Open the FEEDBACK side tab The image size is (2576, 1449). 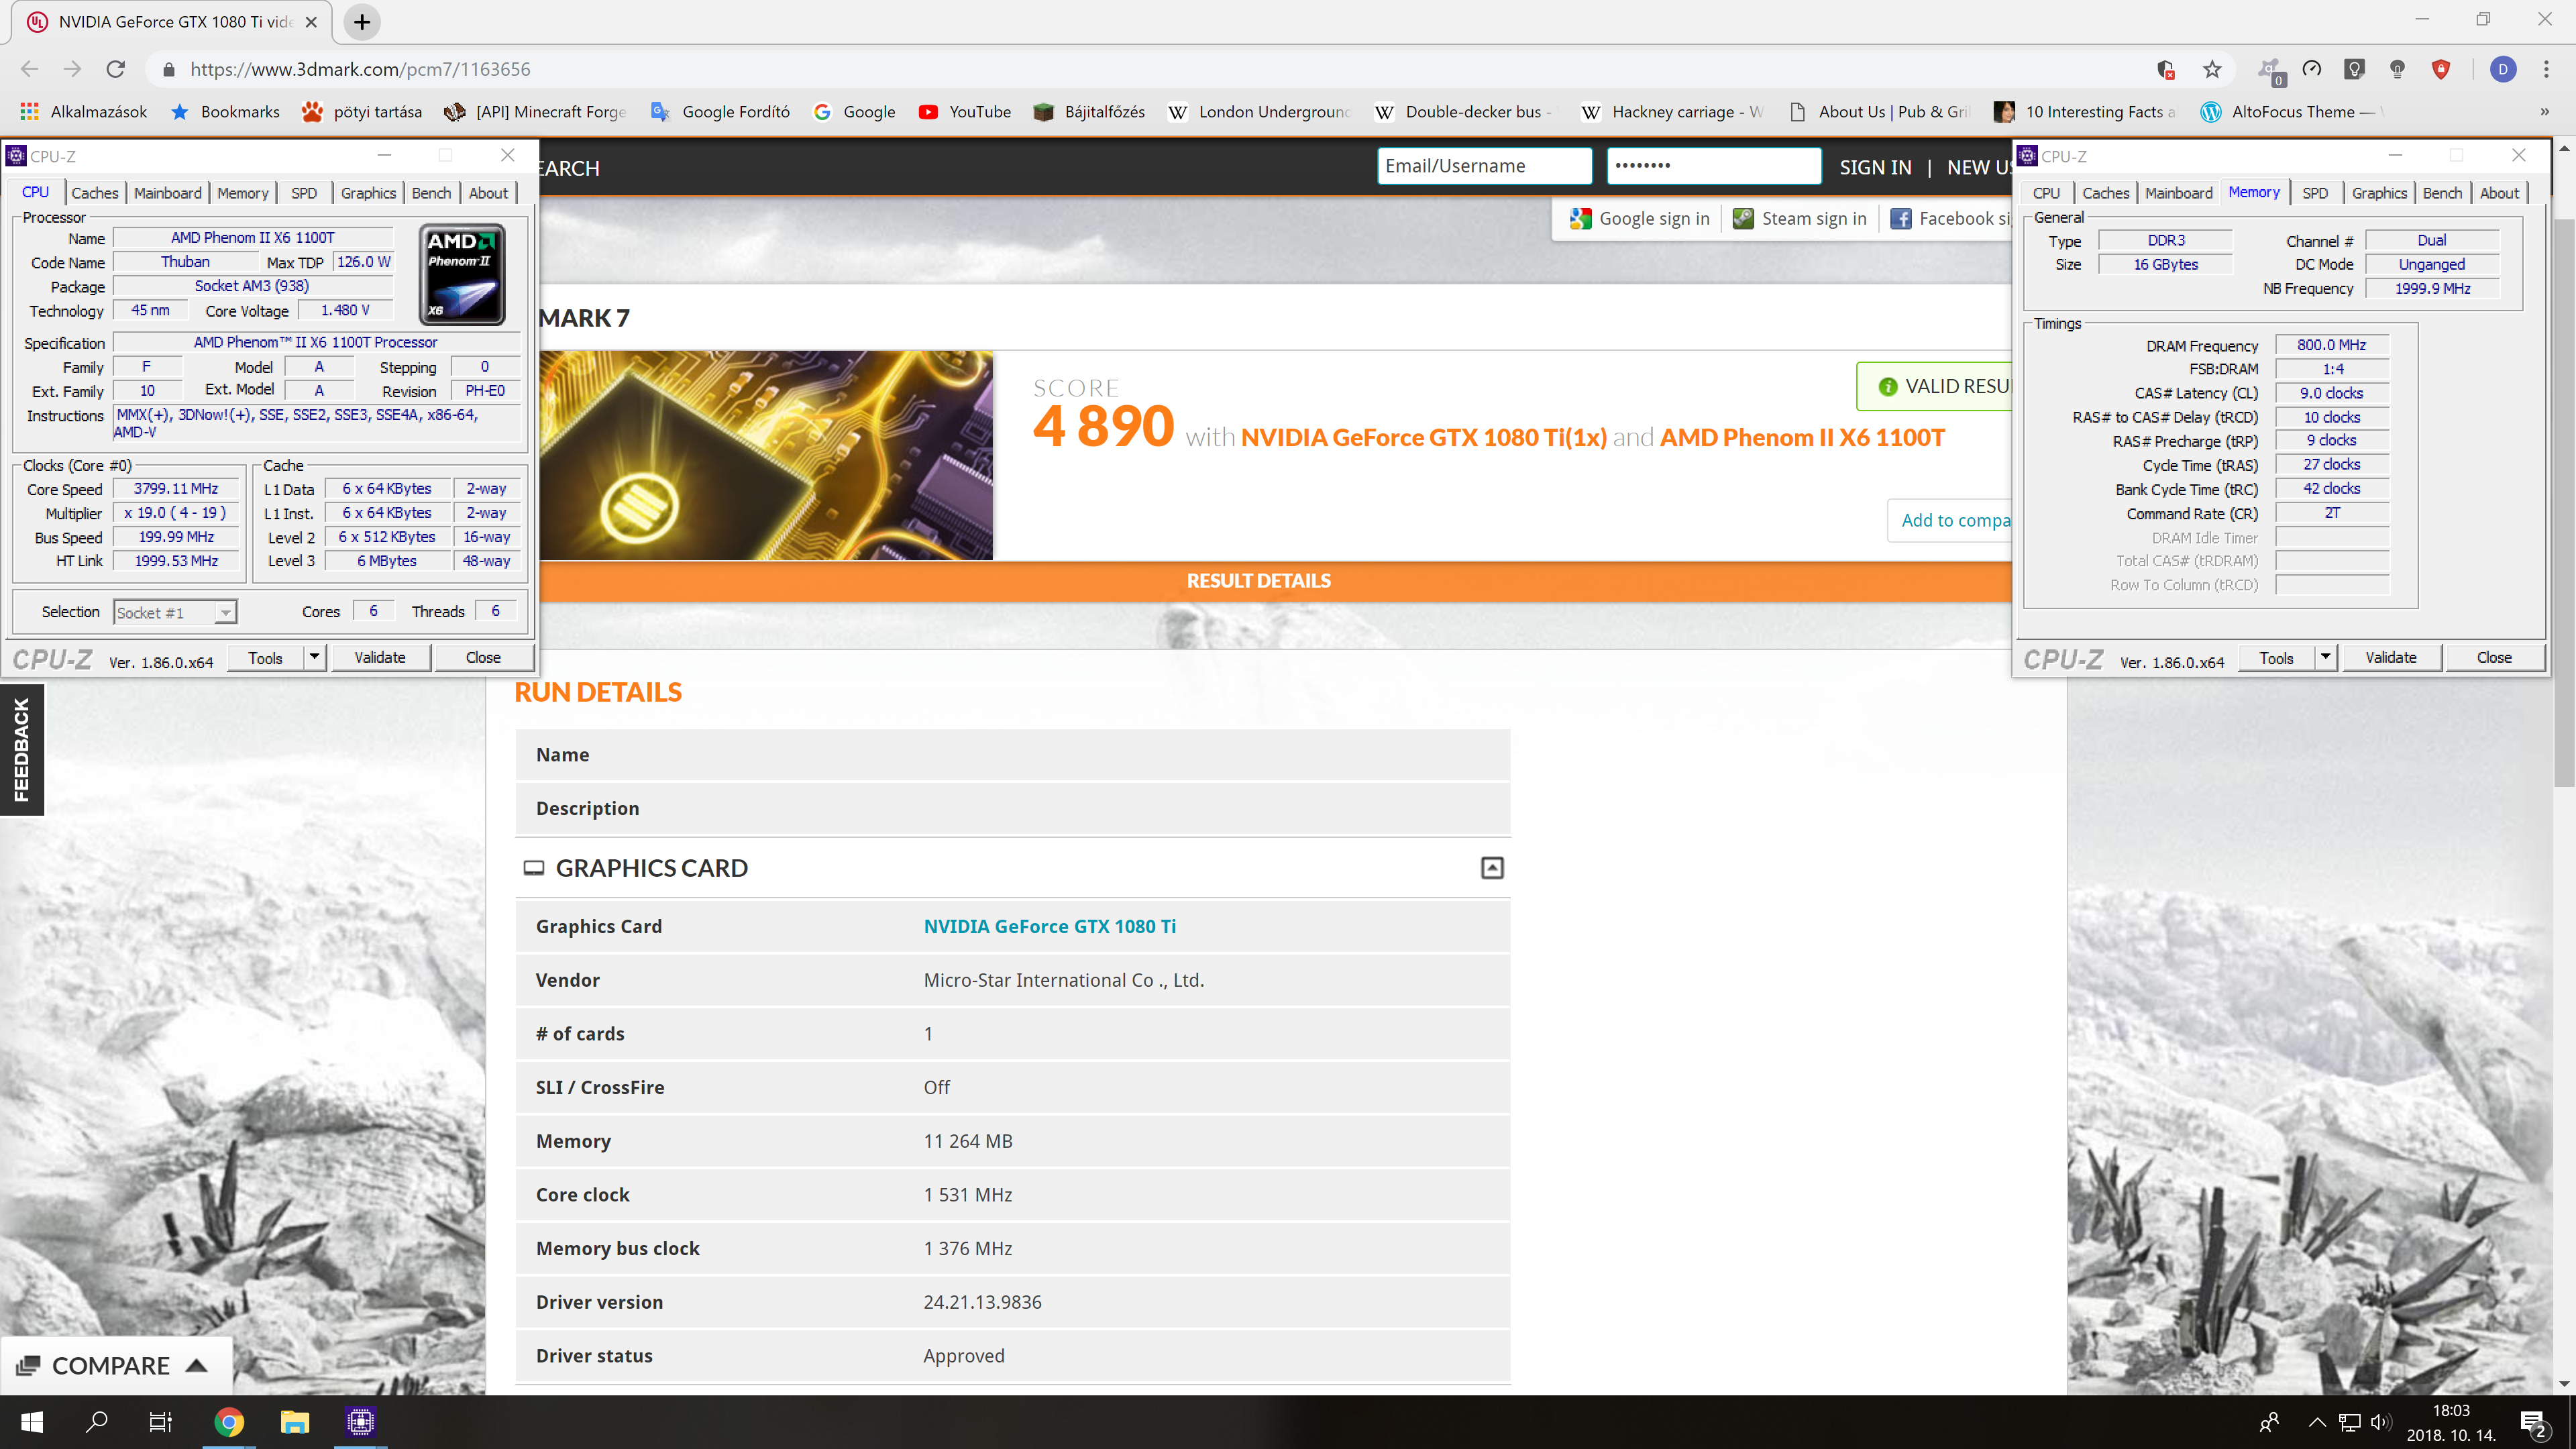coord(21,750)
